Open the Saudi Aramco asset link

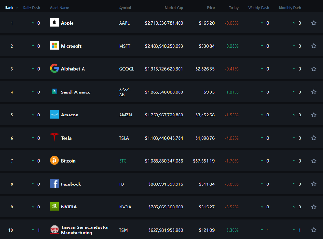(x=76, y=92)
